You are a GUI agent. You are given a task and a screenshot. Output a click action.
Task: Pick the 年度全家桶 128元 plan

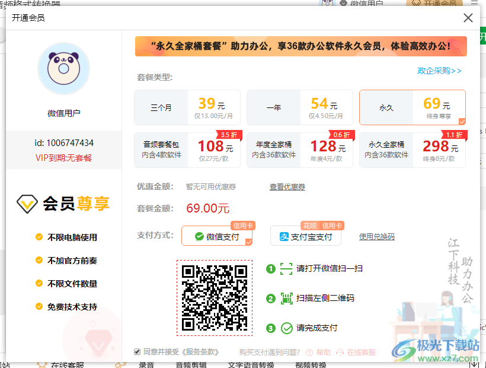tap(300, 150)
